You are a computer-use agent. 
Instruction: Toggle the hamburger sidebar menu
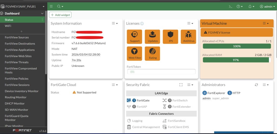(x=51, y=6)
